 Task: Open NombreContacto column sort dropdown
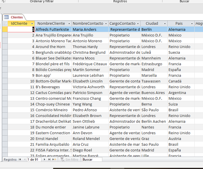coord(106,24)
